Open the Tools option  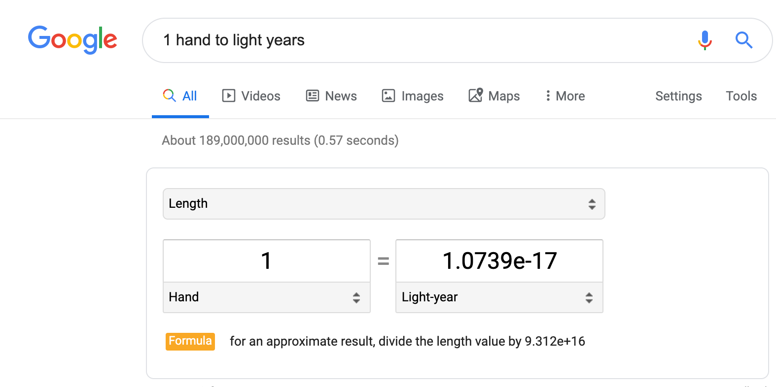[741, 96]
